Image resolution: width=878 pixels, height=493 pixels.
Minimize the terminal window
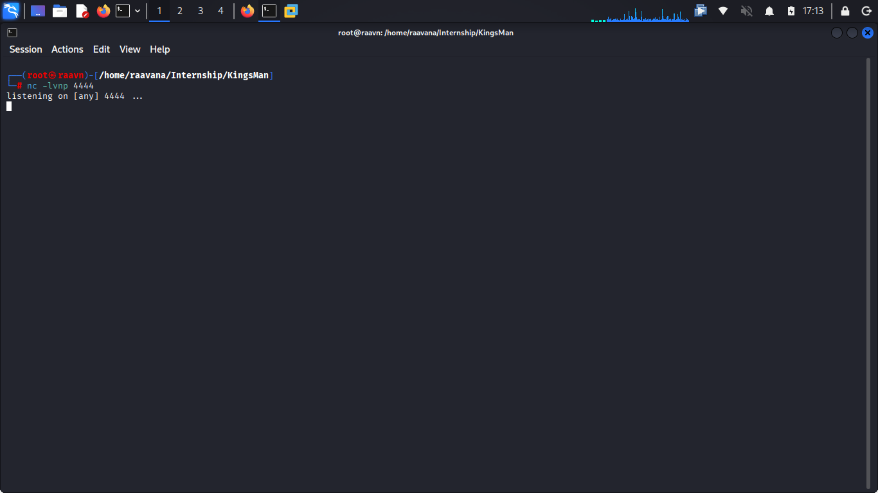click(837, 33)
